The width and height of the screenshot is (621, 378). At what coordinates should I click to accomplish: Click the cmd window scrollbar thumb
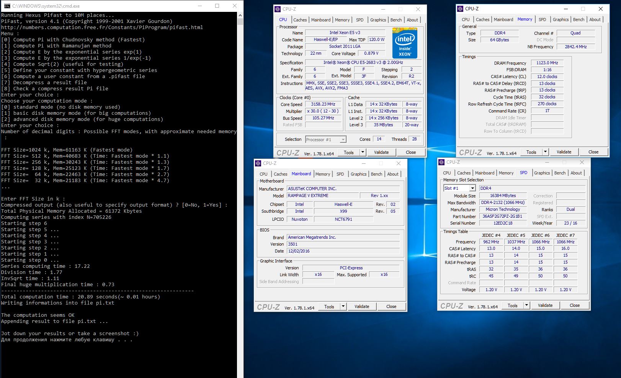(240, 21)
